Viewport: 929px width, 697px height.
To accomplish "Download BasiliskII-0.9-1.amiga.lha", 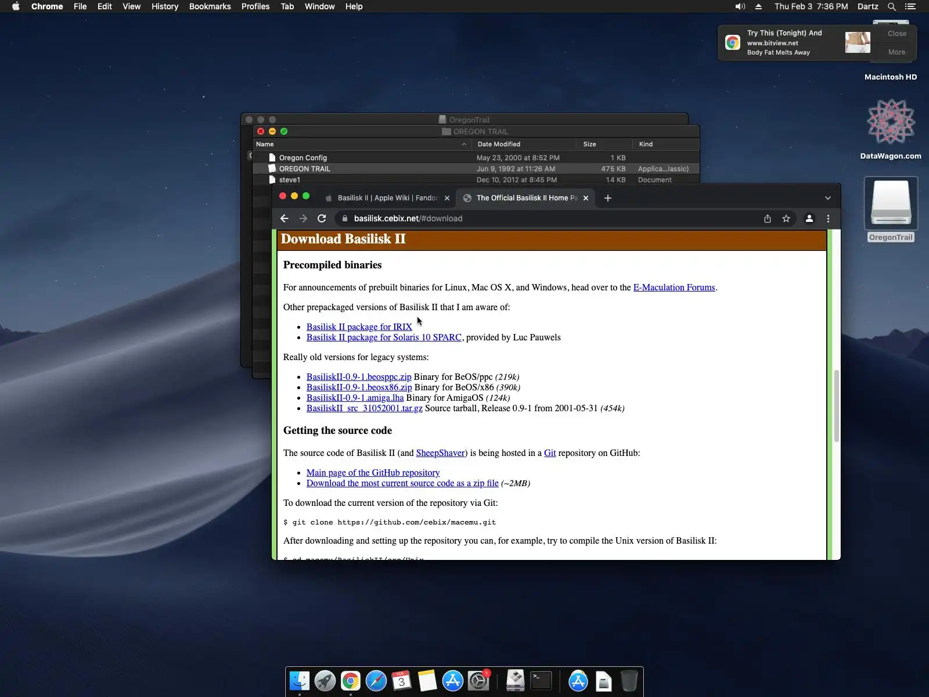I will click(x=355, y=398).
